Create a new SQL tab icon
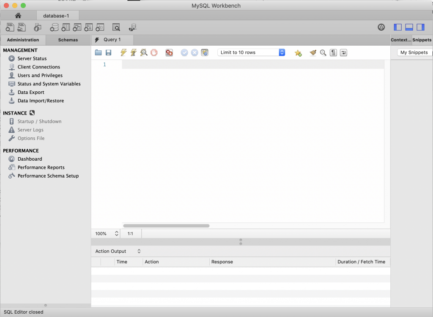The image size is (433, 317). click(10, 27)
